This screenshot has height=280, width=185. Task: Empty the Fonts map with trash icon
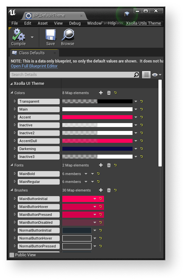[x=109, y=165]
